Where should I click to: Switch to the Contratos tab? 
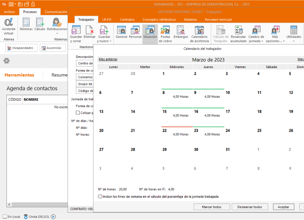click(x=127, y=20)
